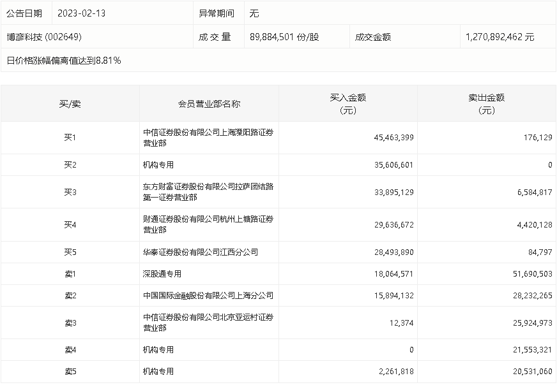Click sell amount 28,232,265
Viewport: 557px width, 385px height.
533,295
